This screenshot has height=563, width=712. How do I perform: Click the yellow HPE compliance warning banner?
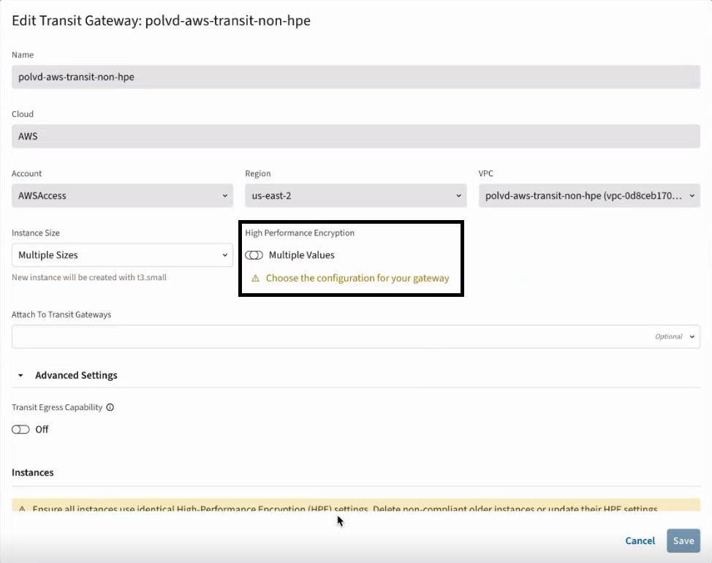356,509
